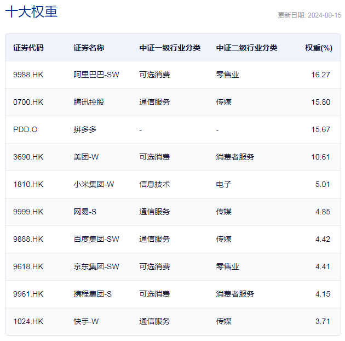The width and height of the screenshot is (345, 341).
Task: Click the weight value 15.67
Action: point(320,129)
